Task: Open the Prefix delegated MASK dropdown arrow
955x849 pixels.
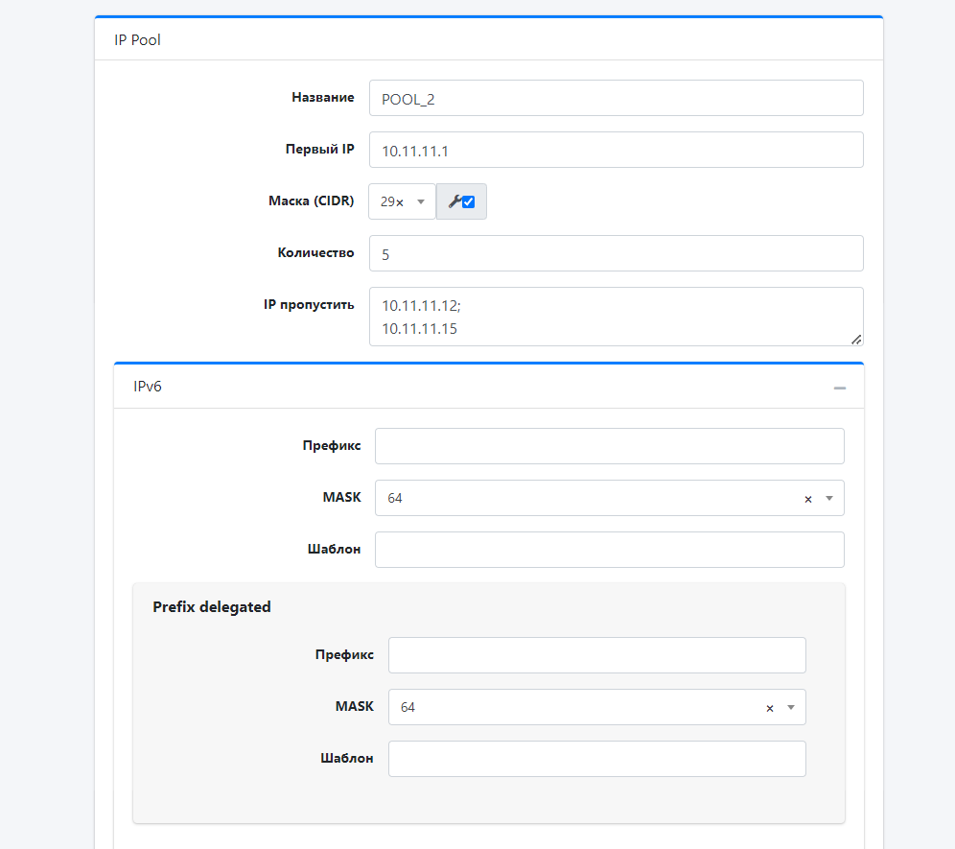Action: click(790, 708)
